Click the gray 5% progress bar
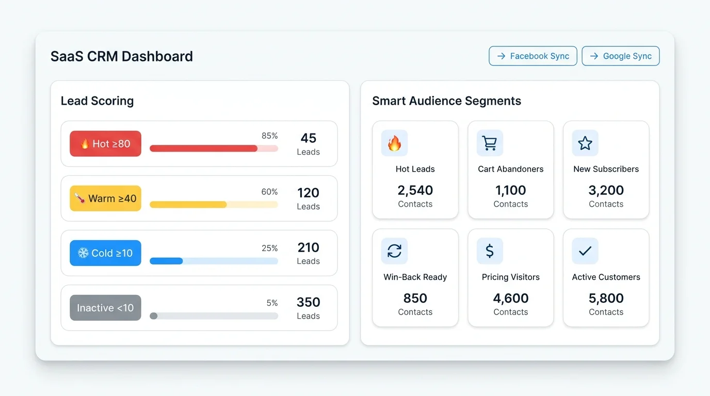The image size is (710, 396). pyautogui.click(x=214, y=316)
